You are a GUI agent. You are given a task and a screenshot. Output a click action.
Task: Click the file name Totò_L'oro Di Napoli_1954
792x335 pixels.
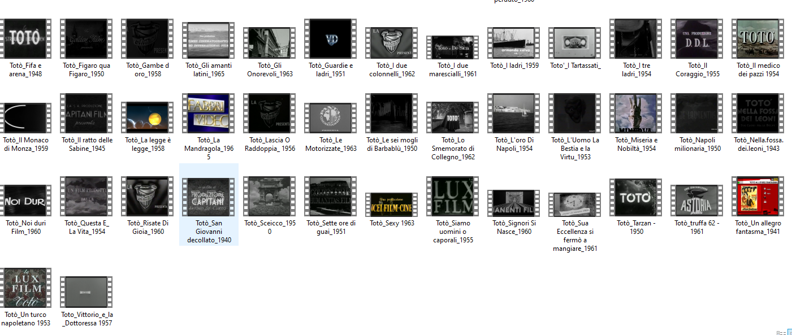click(x=514, y=145)
